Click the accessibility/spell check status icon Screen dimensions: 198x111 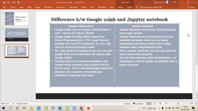[x=13, y=104]
